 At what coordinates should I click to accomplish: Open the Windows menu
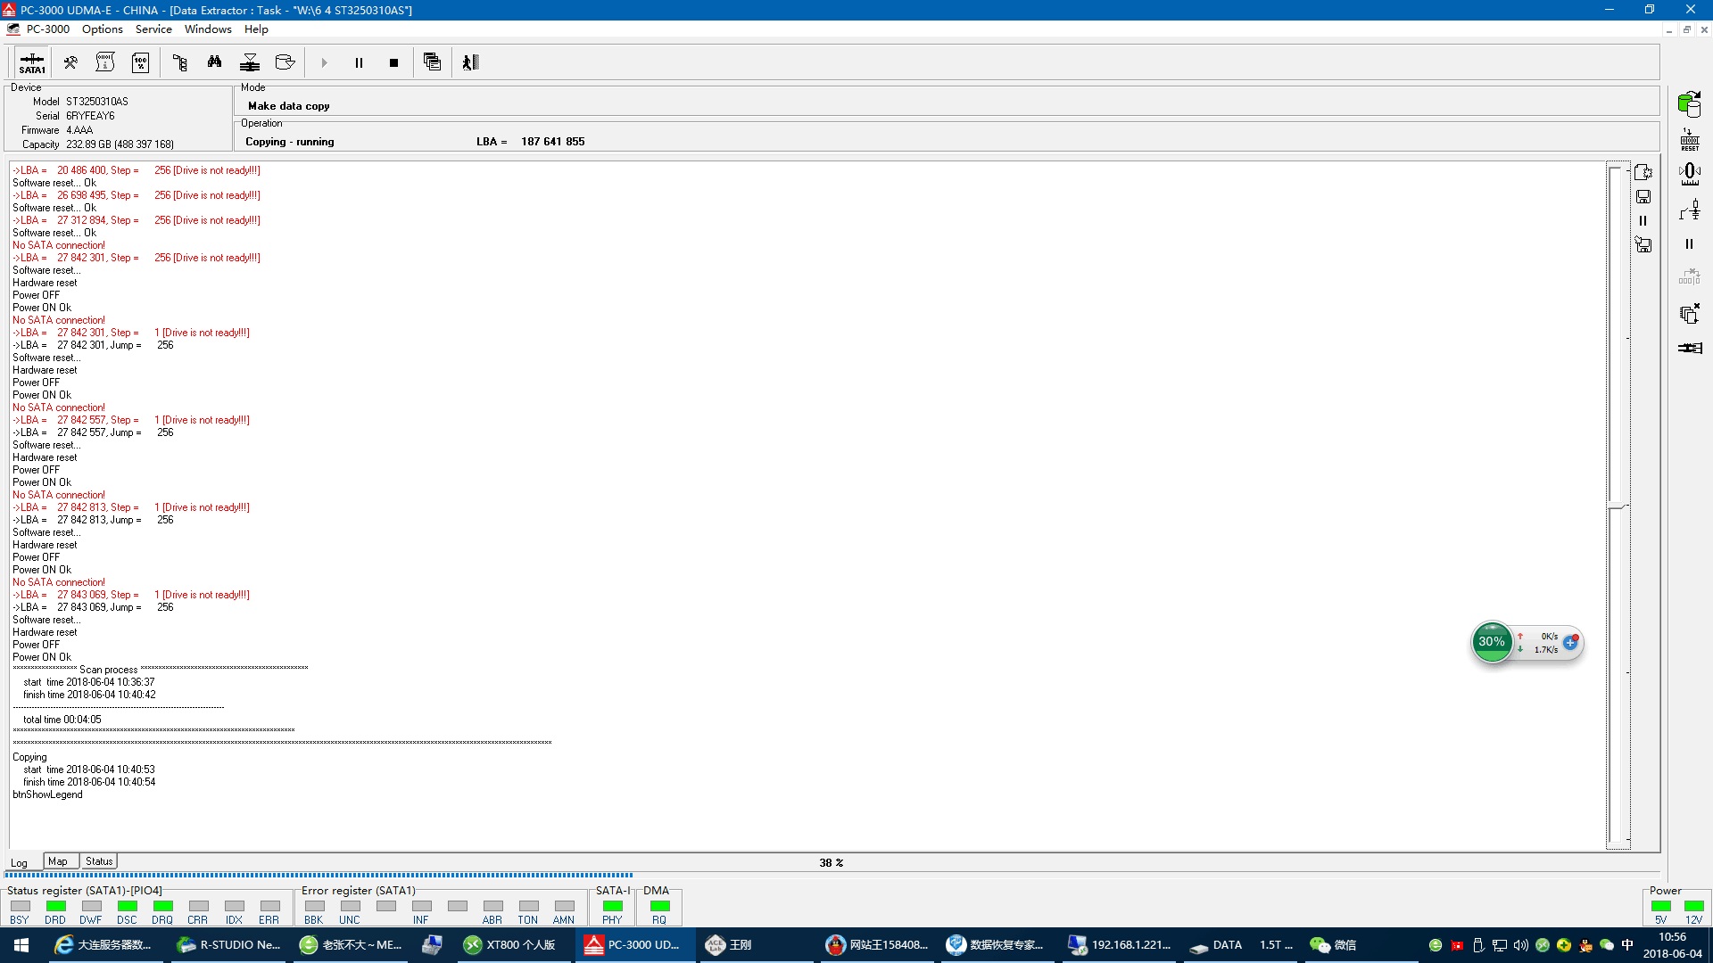(x=208, y=29)
